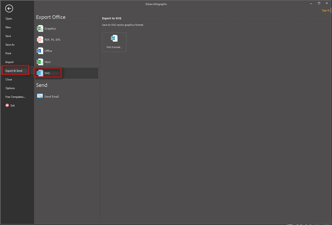Select Save As in the sidebar
Viewport: 332px width, 225px height.
pyautogui.click(x=10, y=45)
